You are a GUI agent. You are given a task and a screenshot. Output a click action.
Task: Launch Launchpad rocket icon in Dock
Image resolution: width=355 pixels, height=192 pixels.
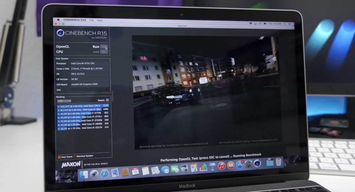coord(94,174)
